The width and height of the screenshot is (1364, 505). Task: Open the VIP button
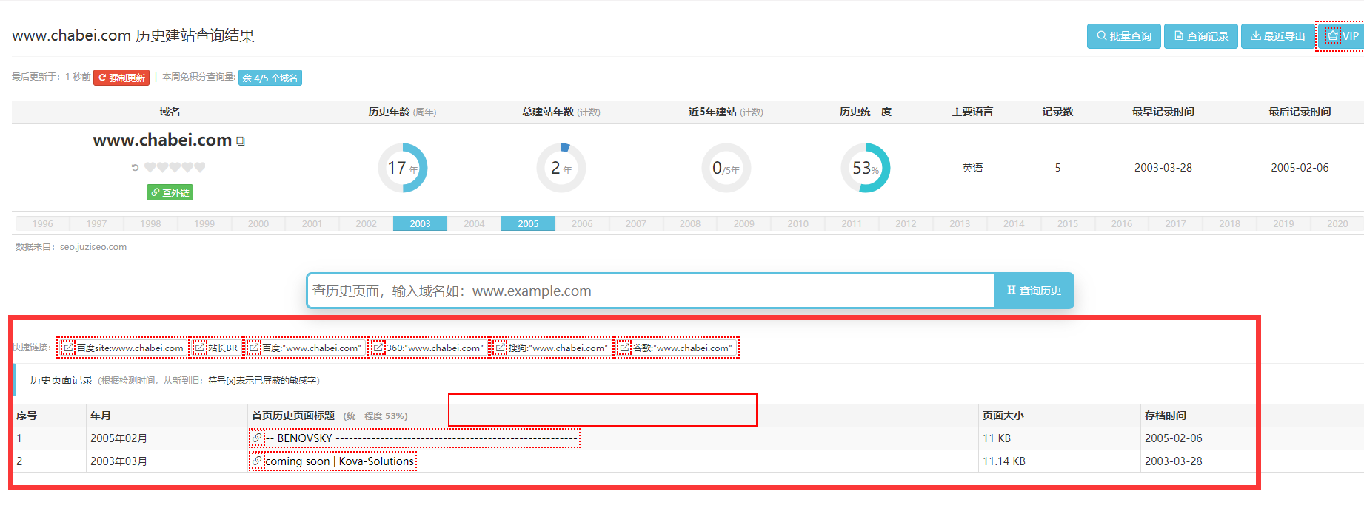click(x=1341, y=36)
